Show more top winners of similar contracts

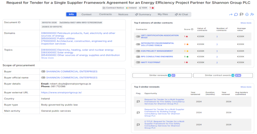(246, 23)
